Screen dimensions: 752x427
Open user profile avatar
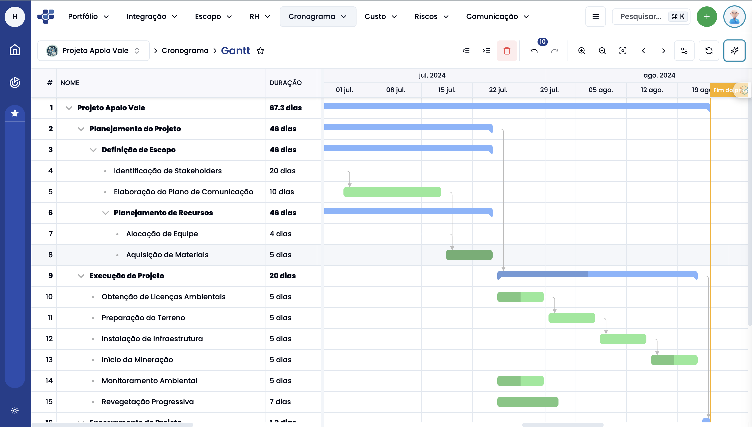pyautogui.click(x=734, y=17)
